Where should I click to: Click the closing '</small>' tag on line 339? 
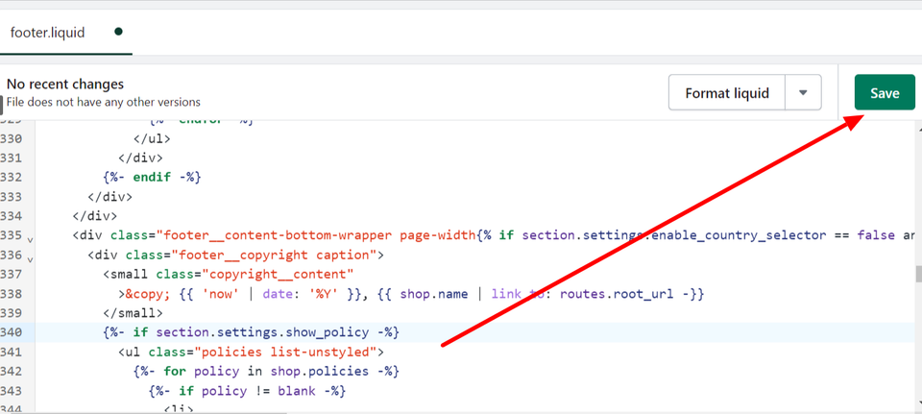click(133, 313)
